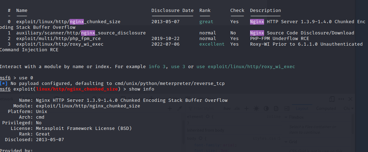Click the red linux/http/nginx_chunked_size prompt text
Viewport: 368px width, 152px height.
pyautogui.click(x=77, y=89)
